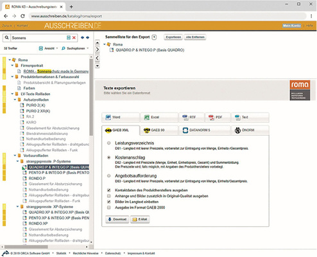Open the browser three-dot menu
The width and height of the screenshot is (317, 257).
click(311, 16)
